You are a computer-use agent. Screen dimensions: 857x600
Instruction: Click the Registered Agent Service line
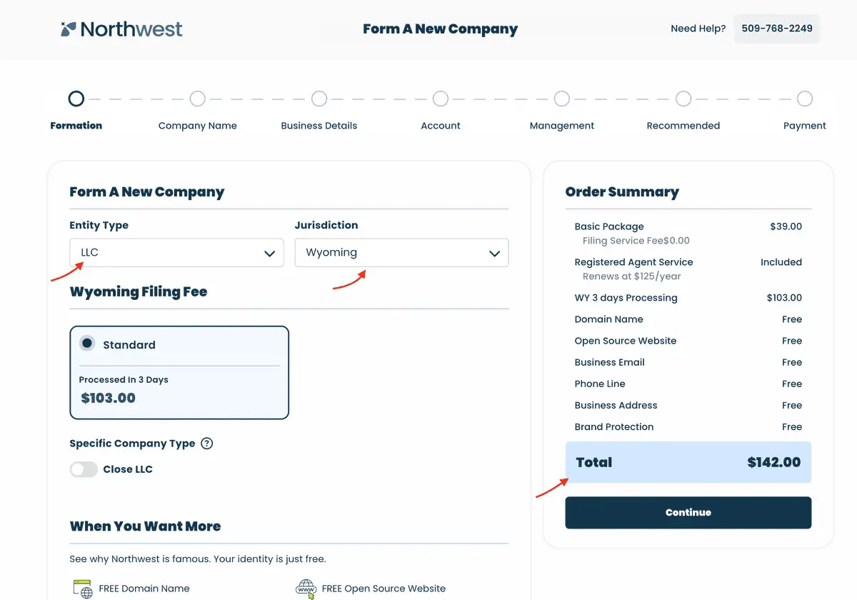click(688, 262)
